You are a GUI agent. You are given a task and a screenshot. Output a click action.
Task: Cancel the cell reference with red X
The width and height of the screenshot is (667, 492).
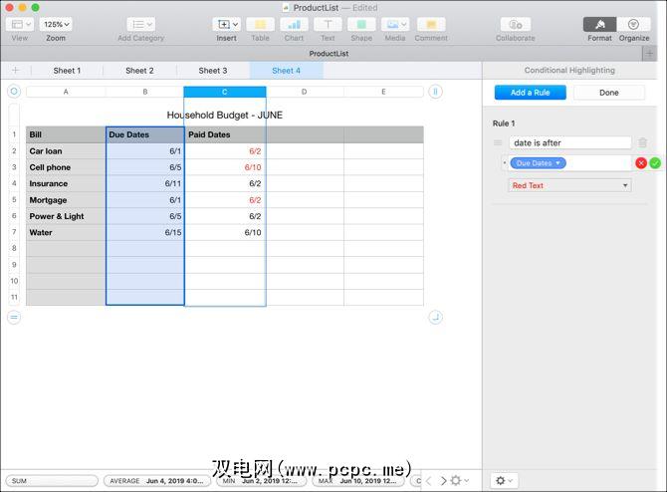click(x=641, y=163)
